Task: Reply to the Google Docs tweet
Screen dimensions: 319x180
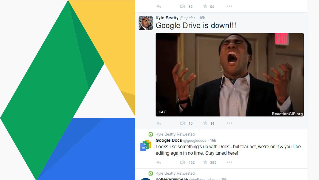Action: pos(158,162)
